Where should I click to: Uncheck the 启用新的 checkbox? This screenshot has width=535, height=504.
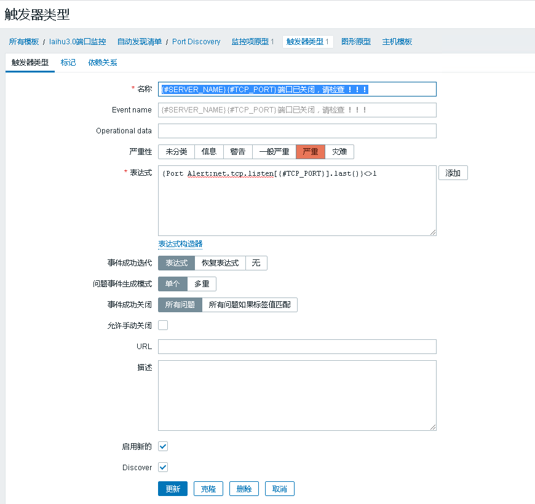click(163, 446)
